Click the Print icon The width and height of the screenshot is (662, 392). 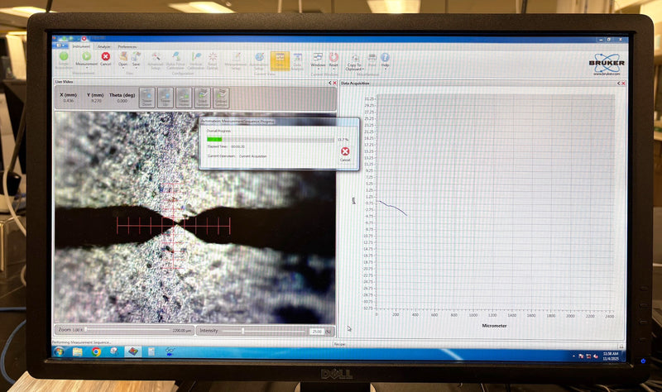[x=372, y=57]
